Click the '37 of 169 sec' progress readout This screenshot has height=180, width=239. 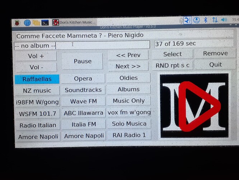point(194,44)
